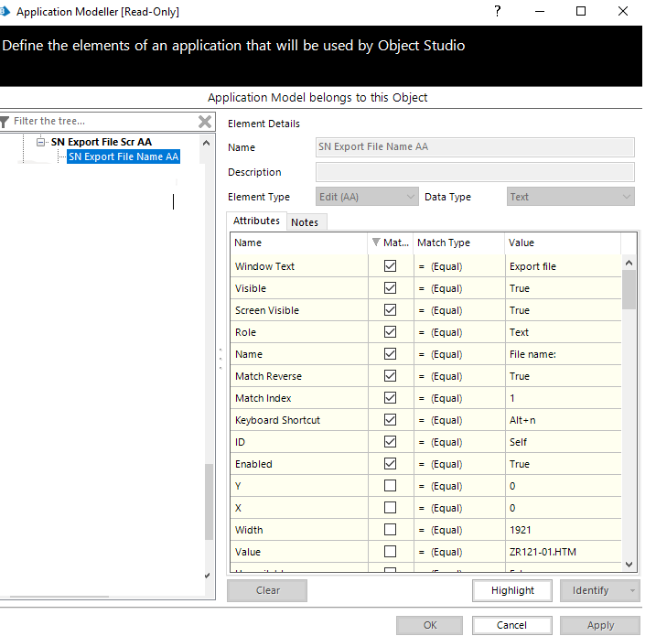Click the help question mark icon

tap(497, 12)
